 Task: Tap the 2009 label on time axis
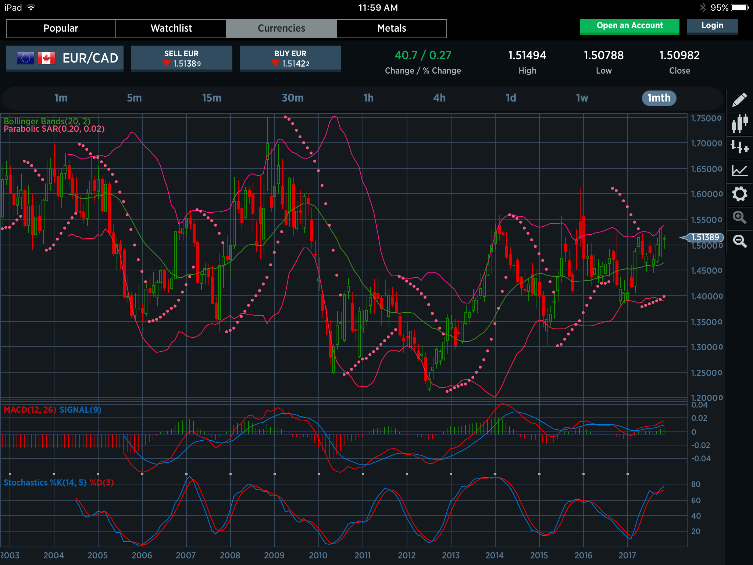click(x=274, y=555)
